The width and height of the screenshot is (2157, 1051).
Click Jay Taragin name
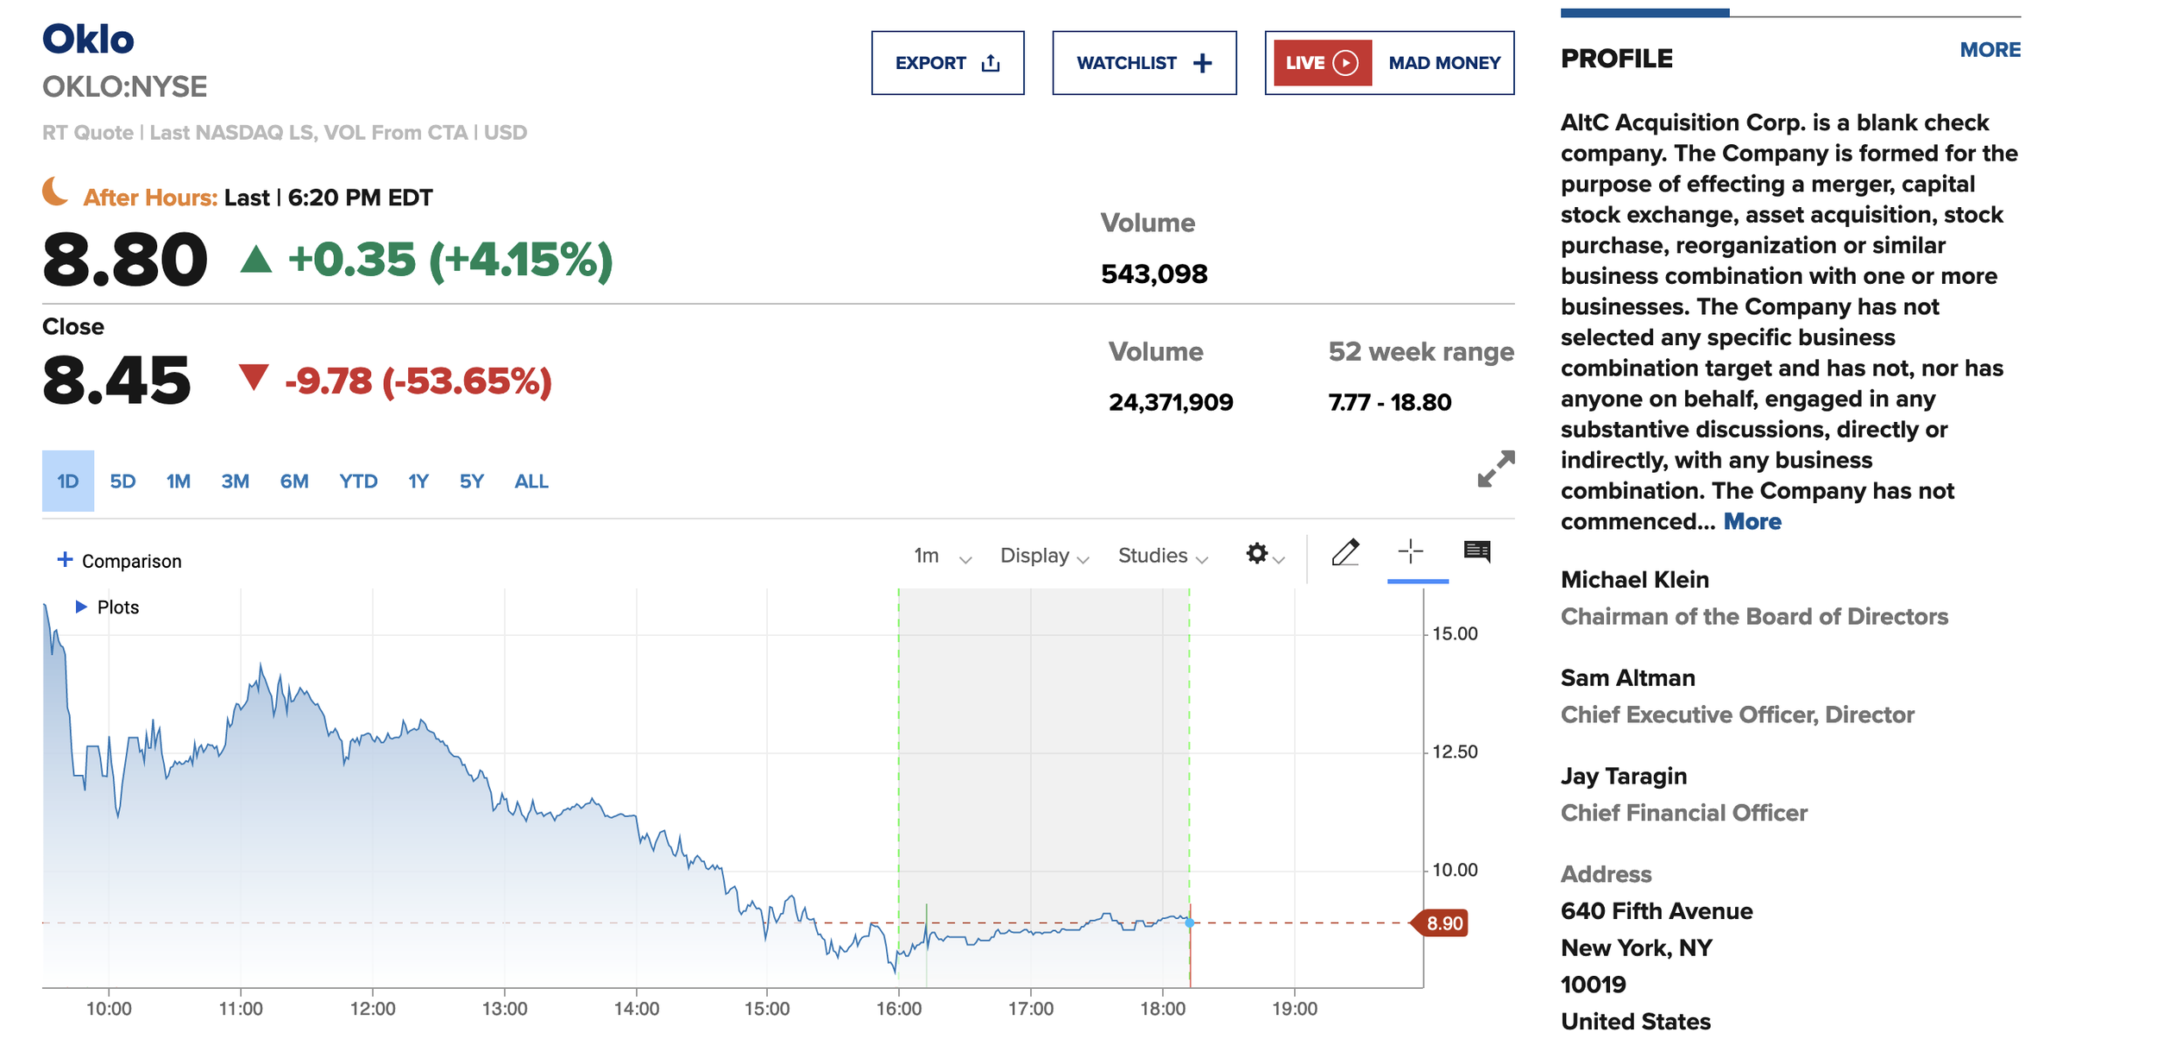(1623, 776)
